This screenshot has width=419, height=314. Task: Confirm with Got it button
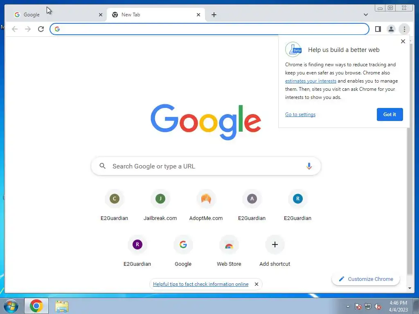pyautogui.click(x=390, y=114)
